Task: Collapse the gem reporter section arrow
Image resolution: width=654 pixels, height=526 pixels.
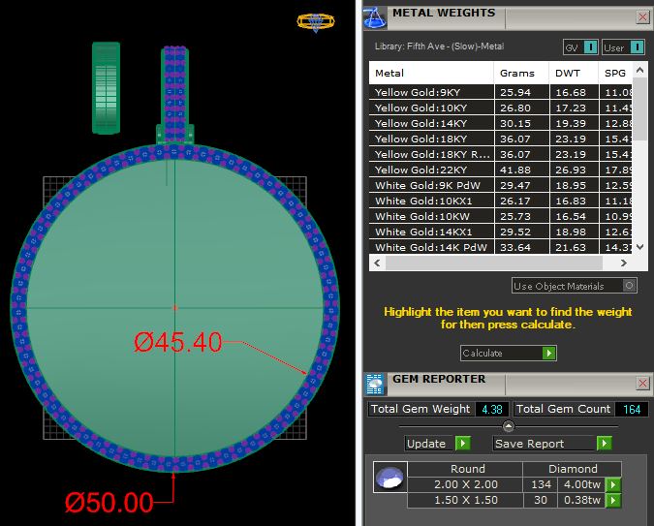Action: click(x=508, y=426)
